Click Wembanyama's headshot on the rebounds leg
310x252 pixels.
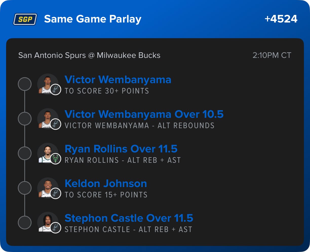(x=46, y=118)
